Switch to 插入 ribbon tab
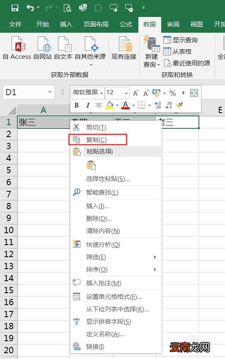The width and height of the screenshot is (225, 359). pos(66,24)
